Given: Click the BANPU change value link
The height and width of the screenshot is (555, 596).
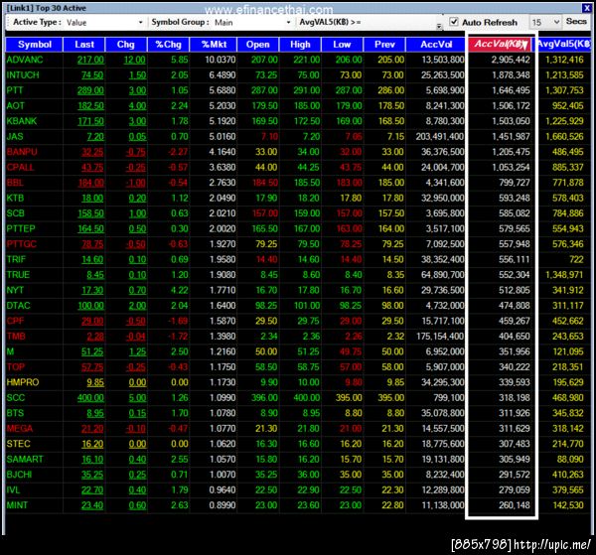Looking at the screenshot, I should (136, 152).
